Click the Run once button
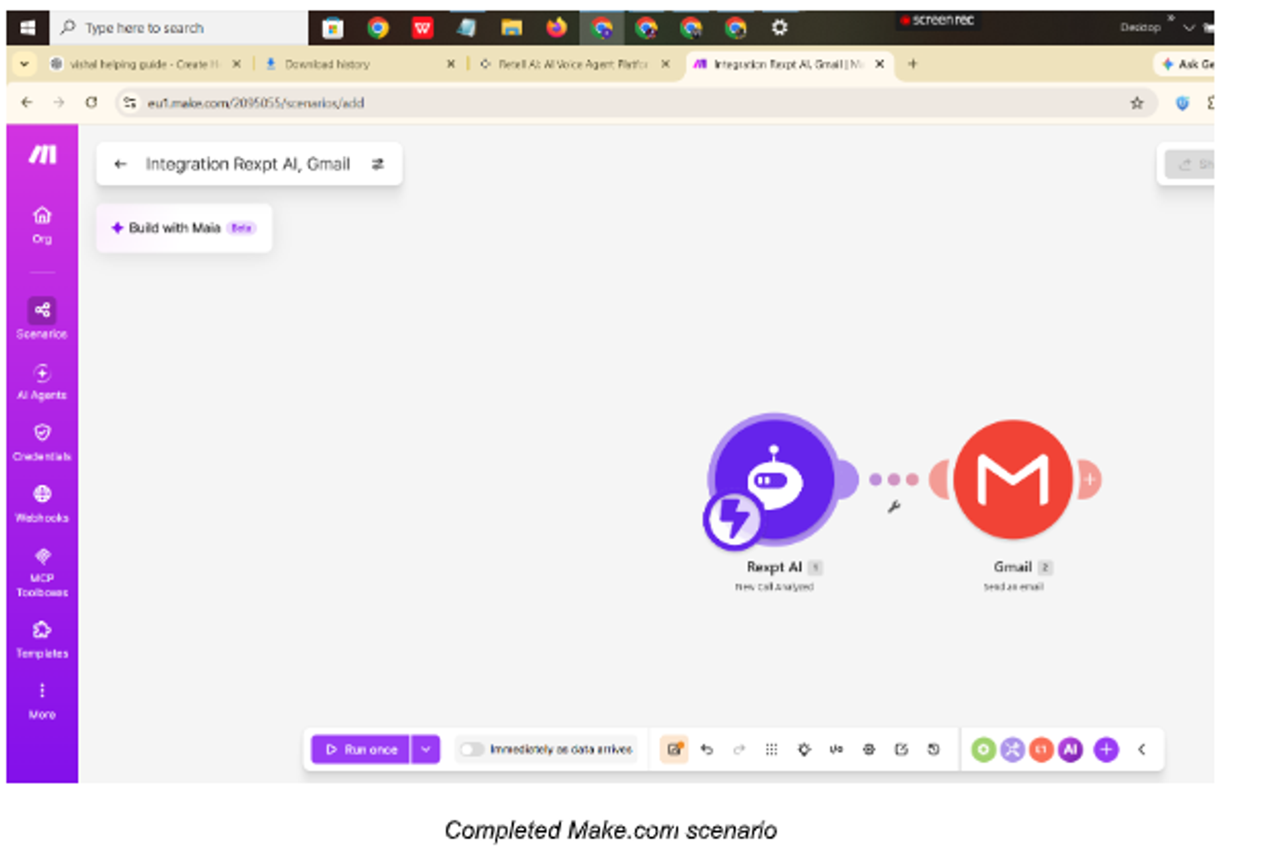Viewport: 1282px width, 859px height. coord(360,749)
